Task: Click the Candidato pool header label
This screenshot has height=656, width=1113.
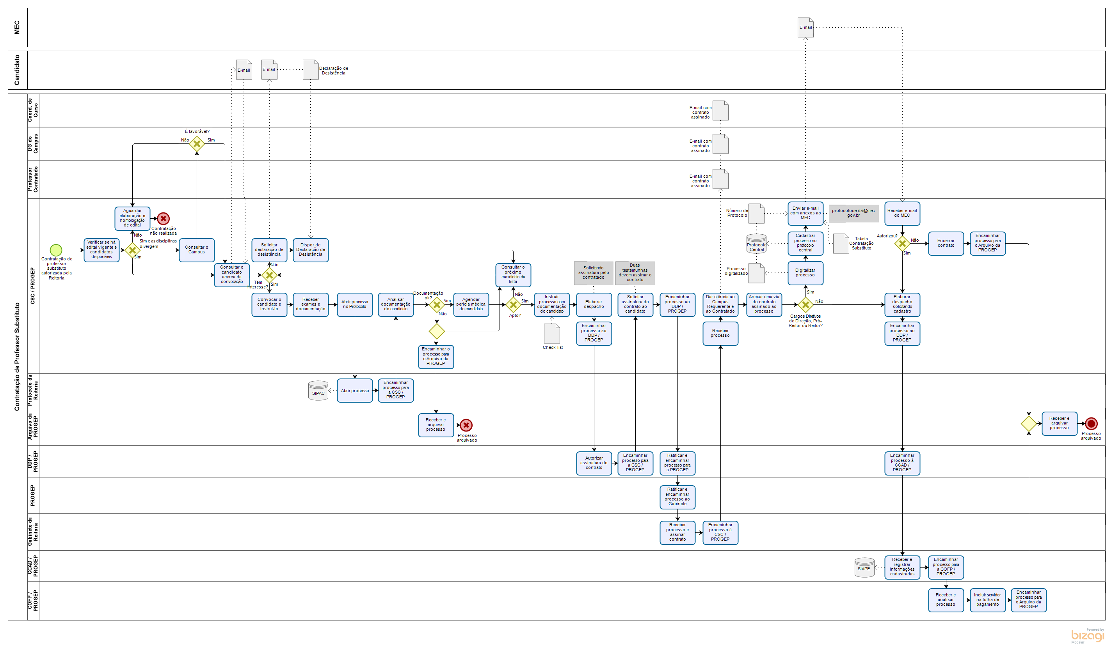Action: (x=17, y=70)
